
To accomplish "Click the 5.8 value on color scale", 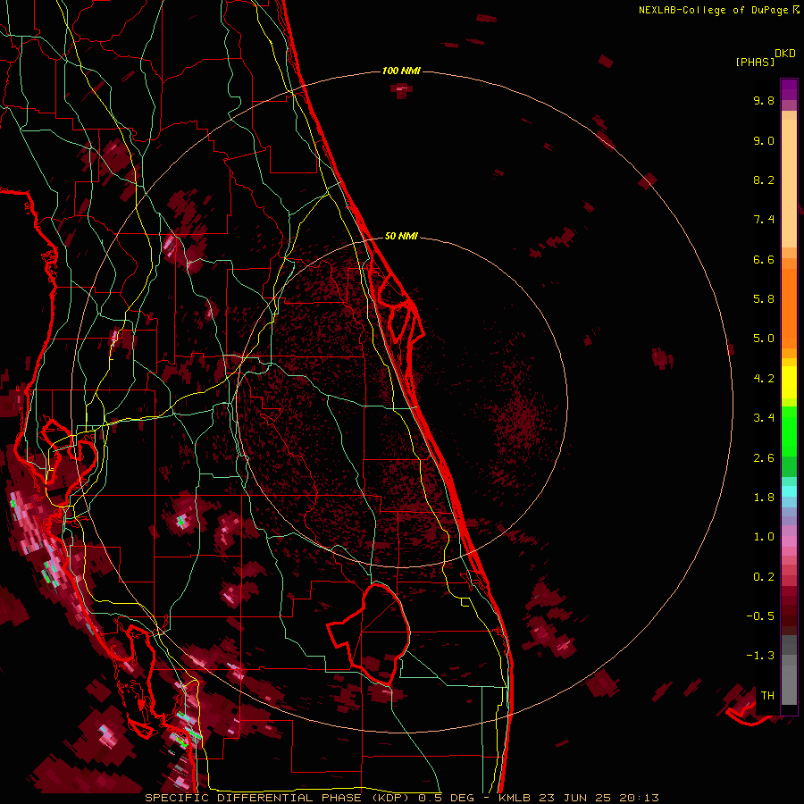I will 764,299.
